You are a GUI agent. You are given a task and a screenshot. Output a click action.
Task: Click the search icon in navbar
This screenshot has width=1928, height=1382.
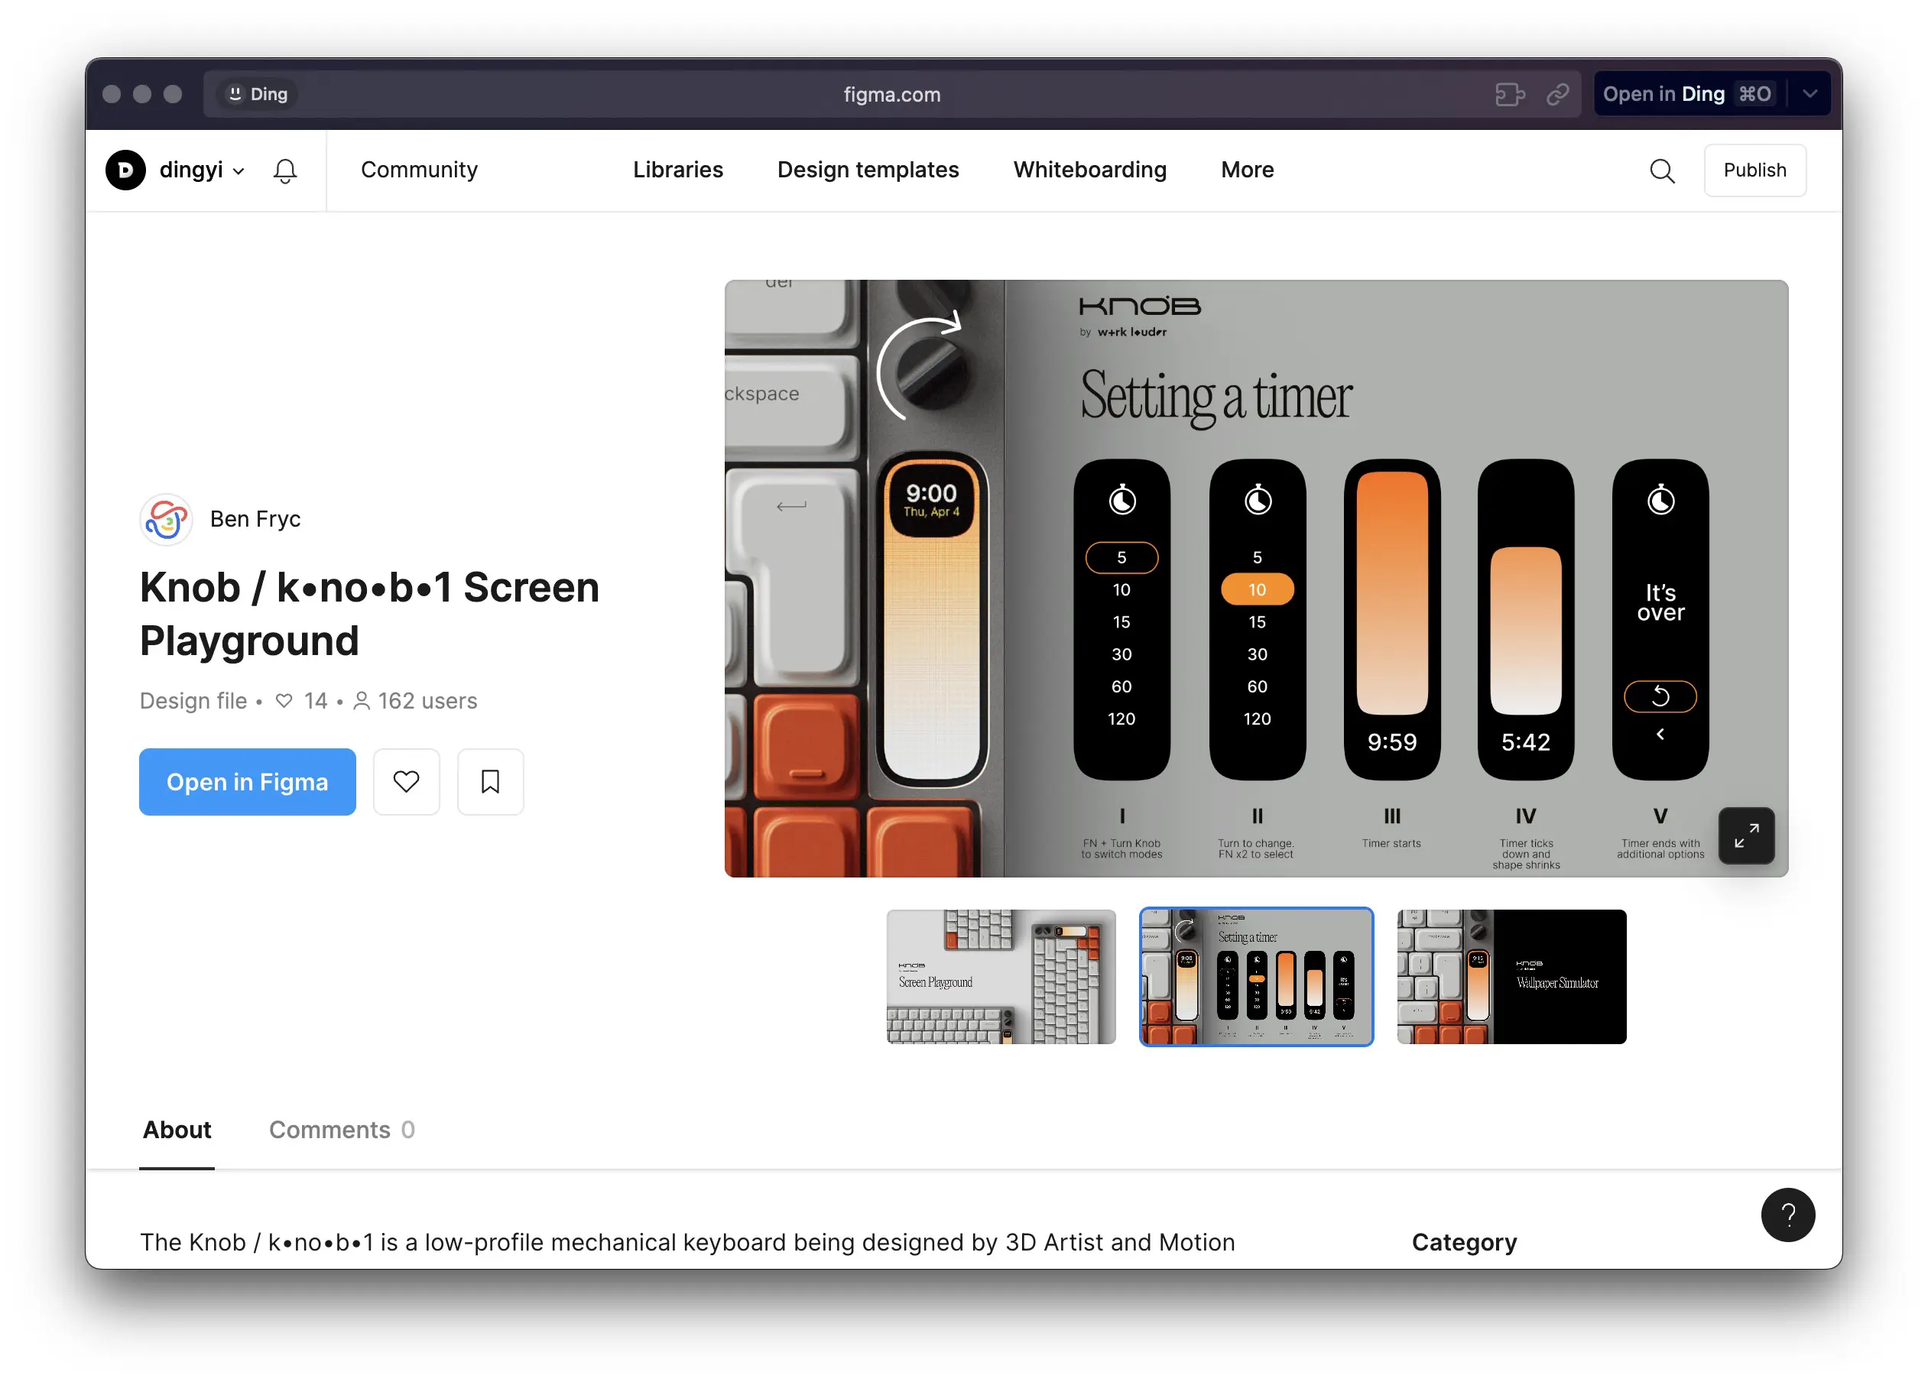click(1662, 169)
